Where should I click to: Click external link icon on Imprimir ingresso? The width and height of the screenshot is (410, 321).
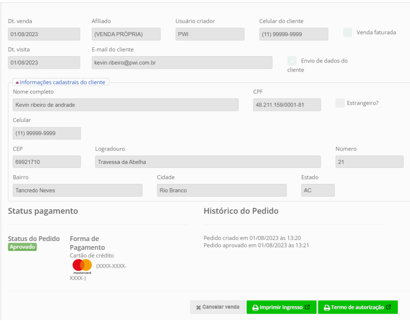tap(307, 307)
